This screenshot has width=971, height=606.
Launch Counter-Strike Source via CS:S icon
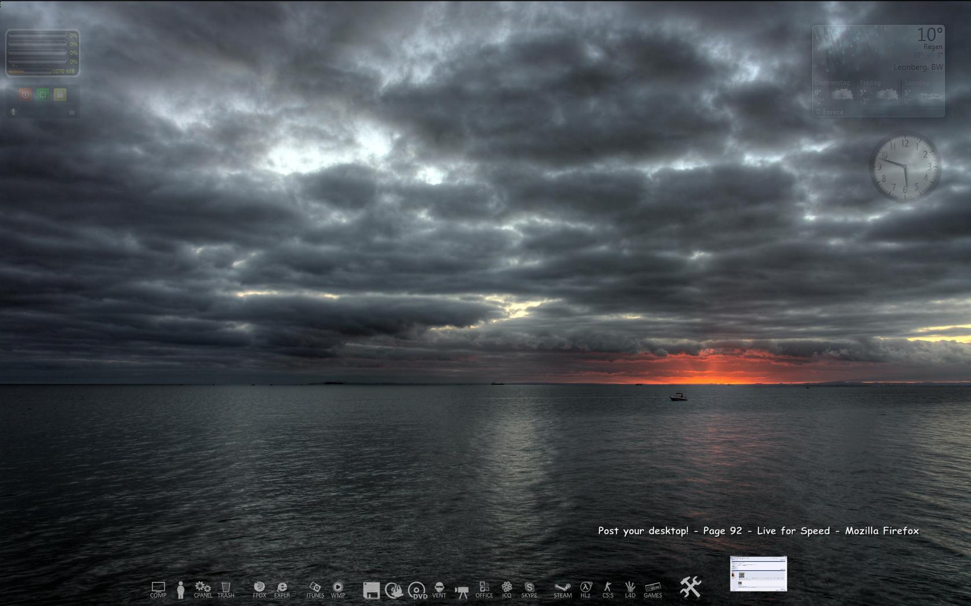click(608, 590)
